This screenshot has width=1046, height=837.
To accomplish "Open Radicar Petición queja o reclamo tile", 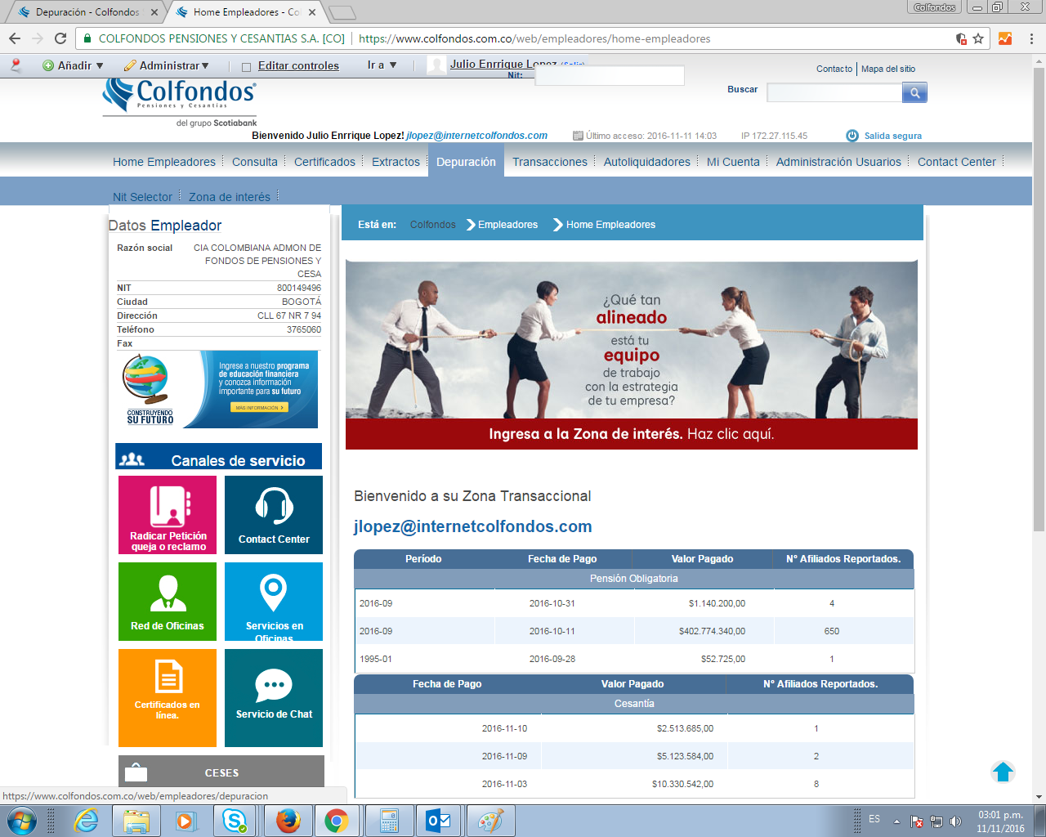I will [x=168, y=515].
